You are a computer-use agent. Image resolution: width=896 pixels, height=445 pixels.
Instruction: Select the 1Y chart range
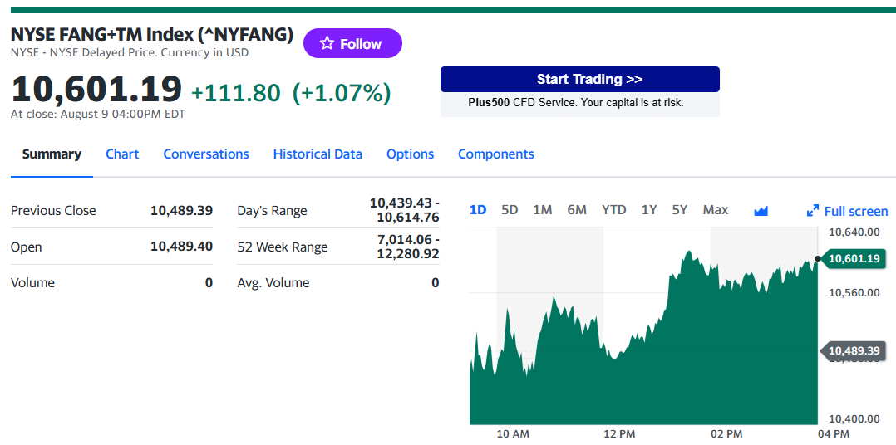[x=648, y=210]
